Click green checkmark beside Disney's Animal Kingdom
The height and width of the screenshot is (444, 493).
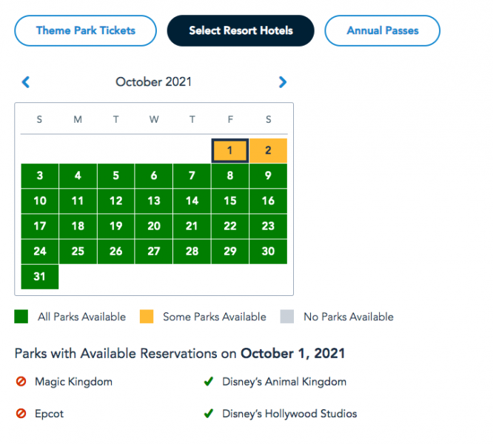(x=209, y=382)
